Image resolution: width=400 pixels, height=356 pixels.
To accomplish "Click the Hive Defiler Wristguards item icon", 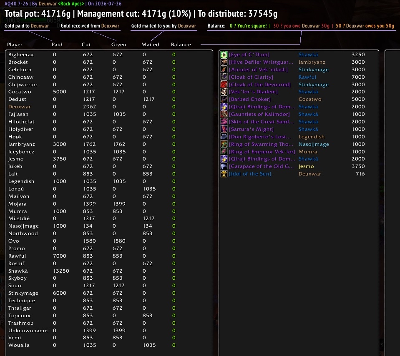I will [x=224, y=62].
